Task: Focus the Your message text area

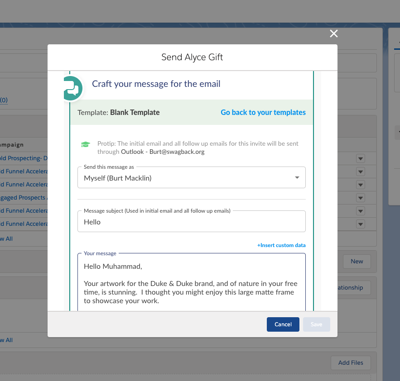Action: pyautogui.click(x=191, y=283)
